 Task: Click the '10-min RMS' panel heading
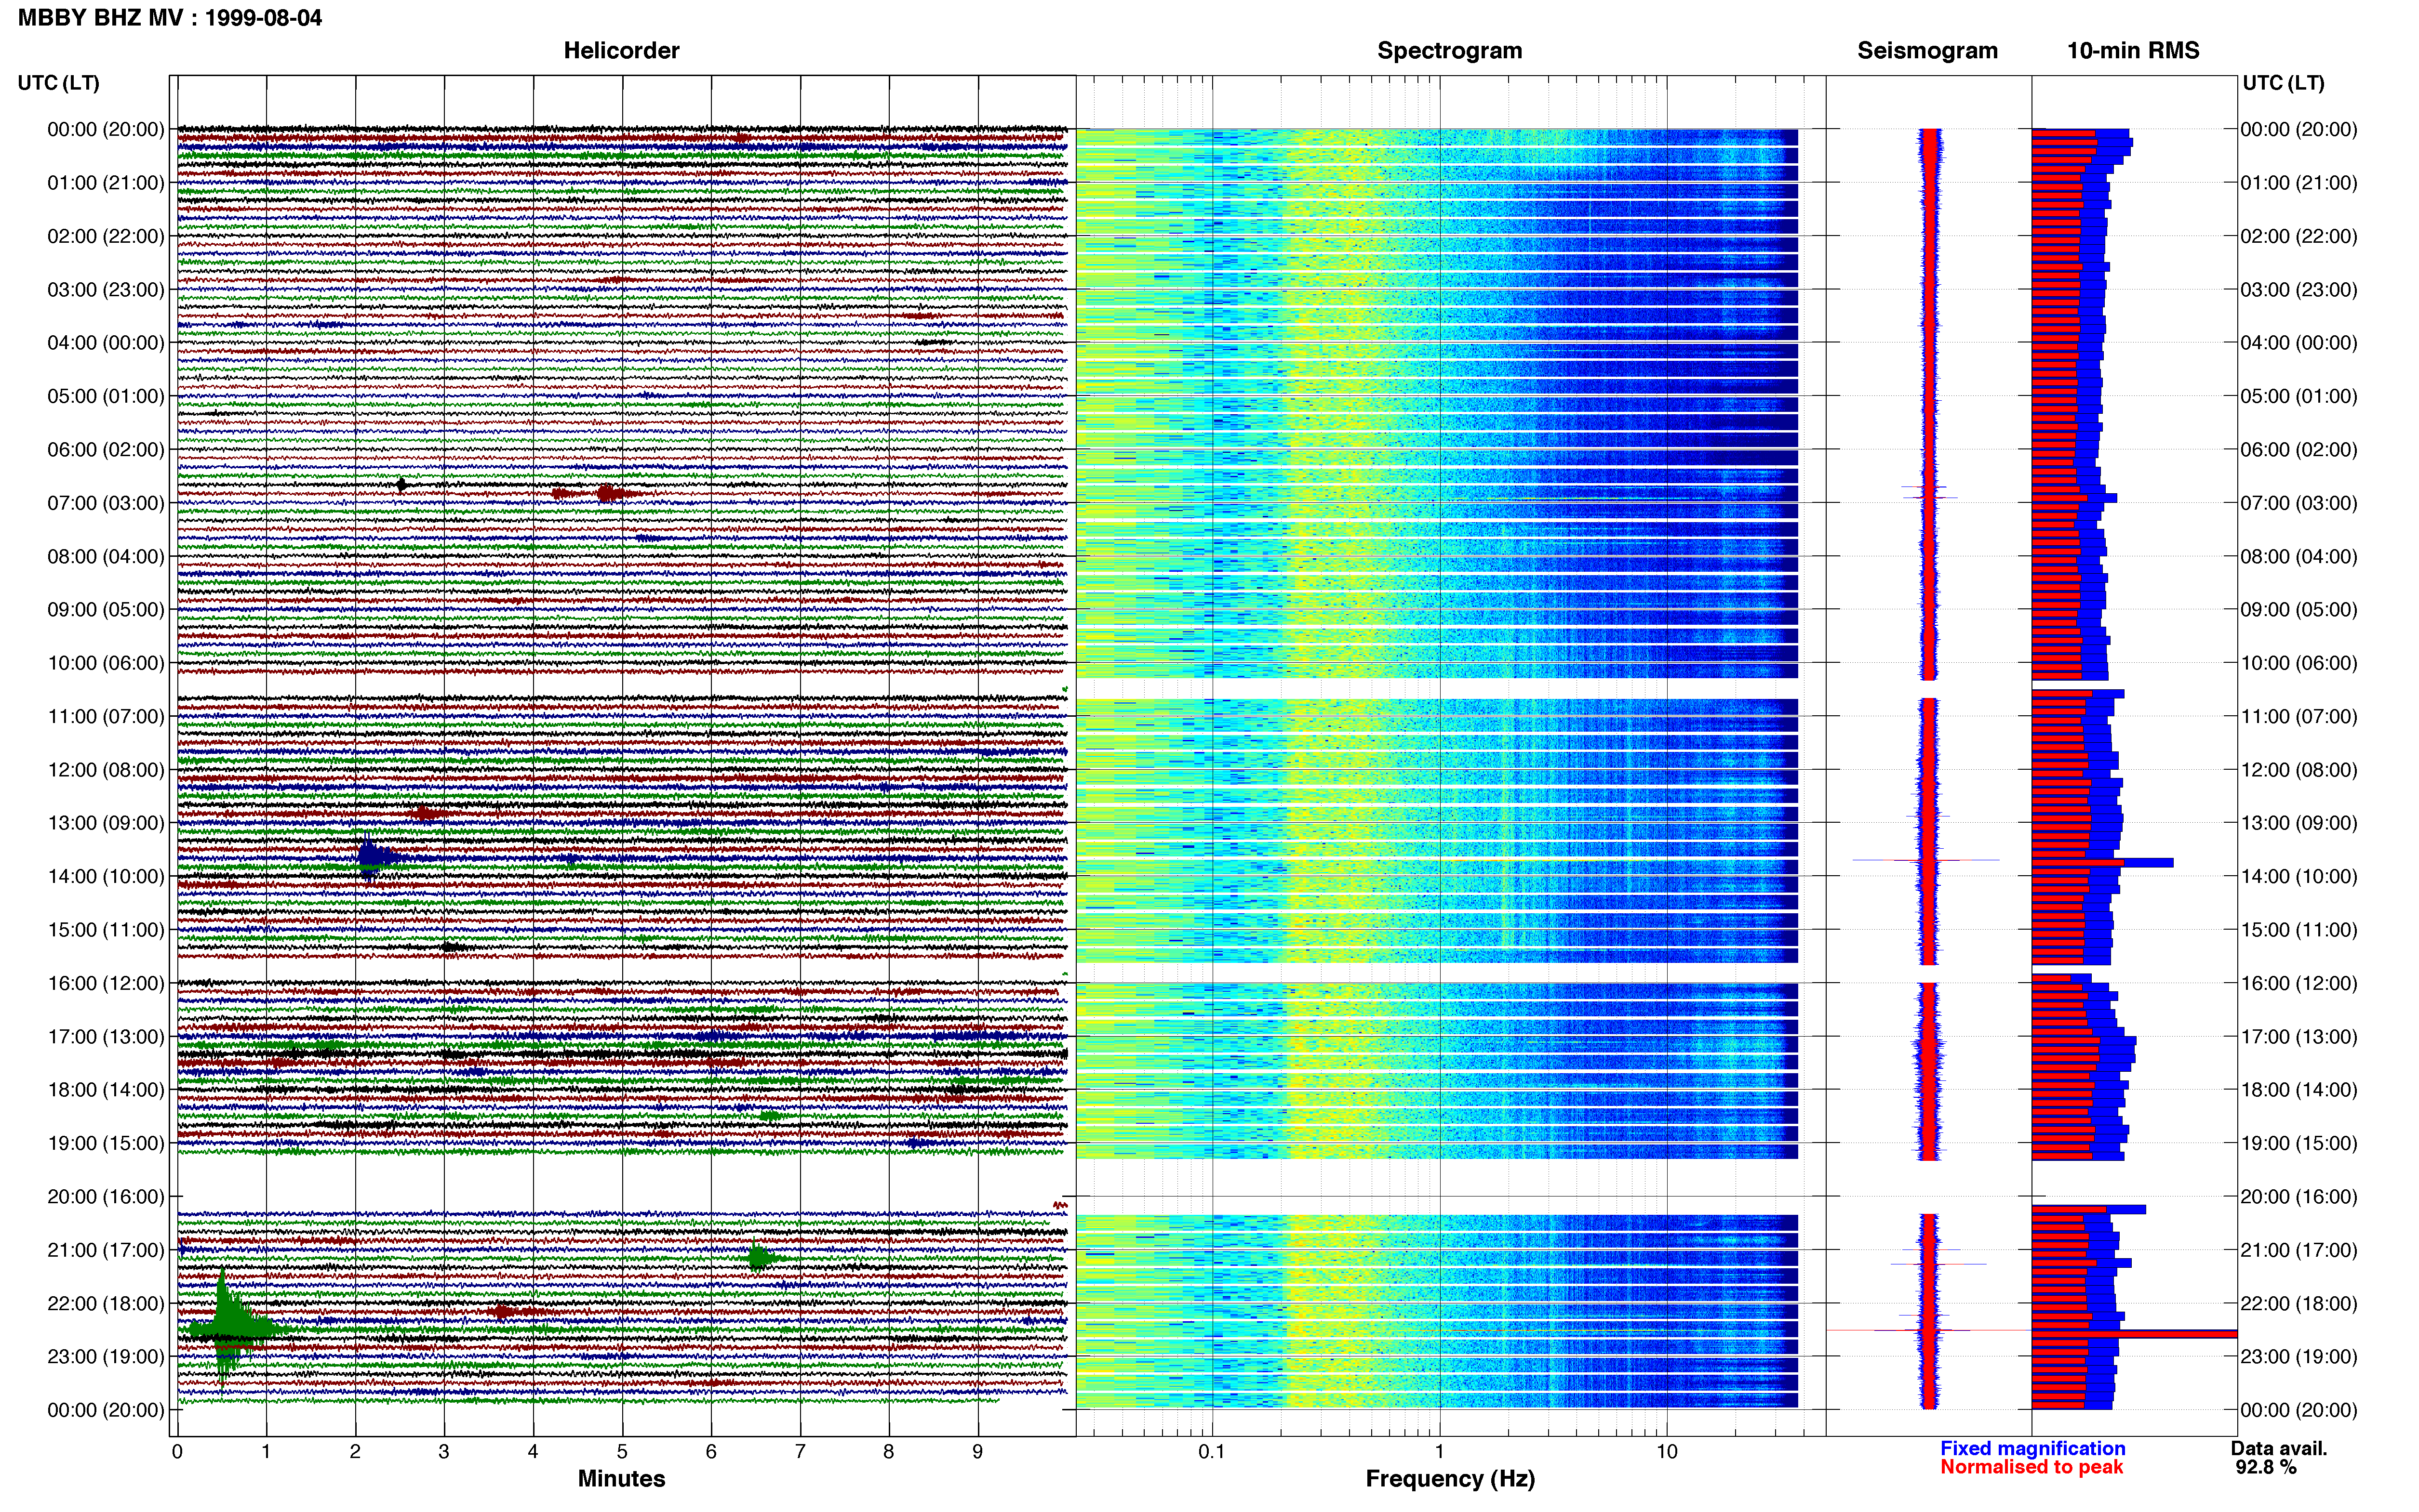[2133, 51]
